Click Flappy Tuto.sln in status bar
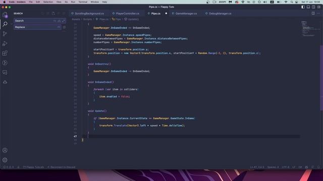Screen dimensions: 323x181 coord(33,167)
